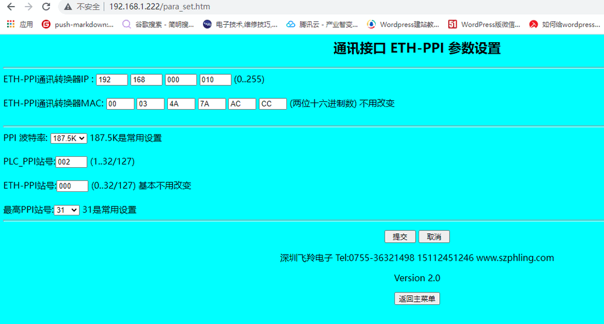
Task: Expand the PPI 波特率 dropdown
Action: tap(69, 138)
